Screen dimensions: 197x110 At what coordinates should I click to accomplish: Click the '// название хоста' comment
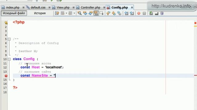pyautogui.click(x=35, y=64)
